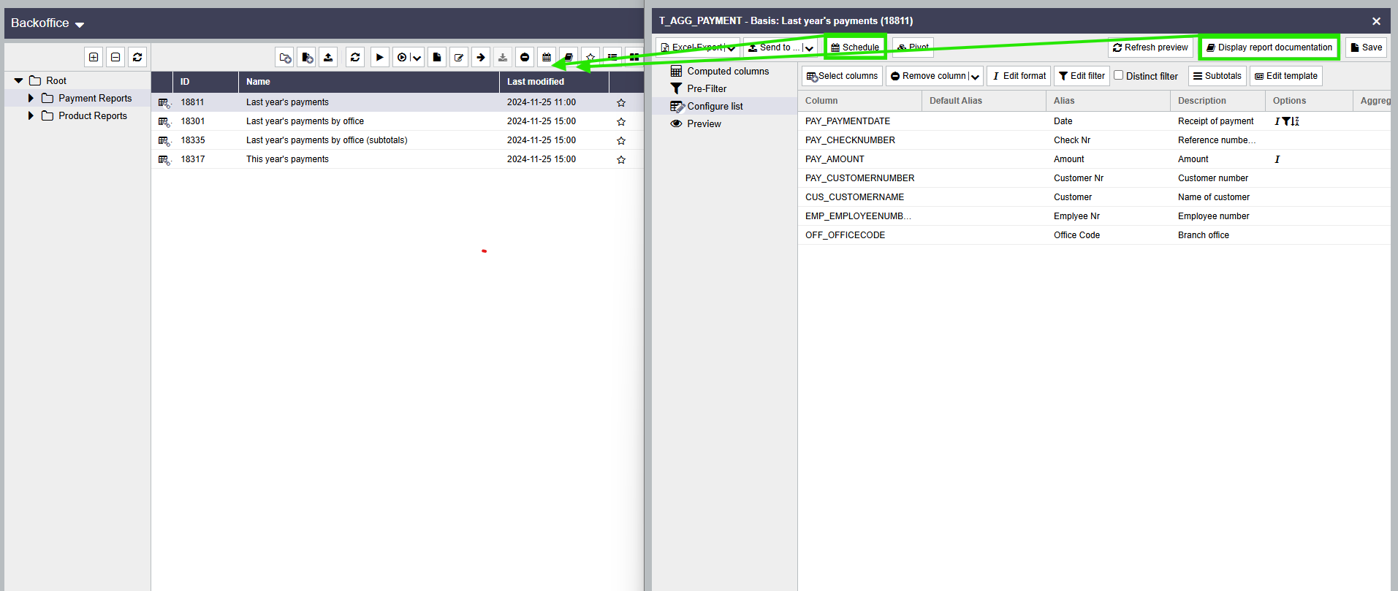Click the Display report documentation button

click(1269, 47)
